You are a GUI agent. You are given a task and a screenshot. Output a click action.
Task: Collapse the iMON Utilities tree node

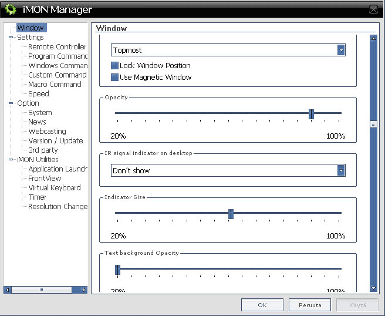[11, 160]
